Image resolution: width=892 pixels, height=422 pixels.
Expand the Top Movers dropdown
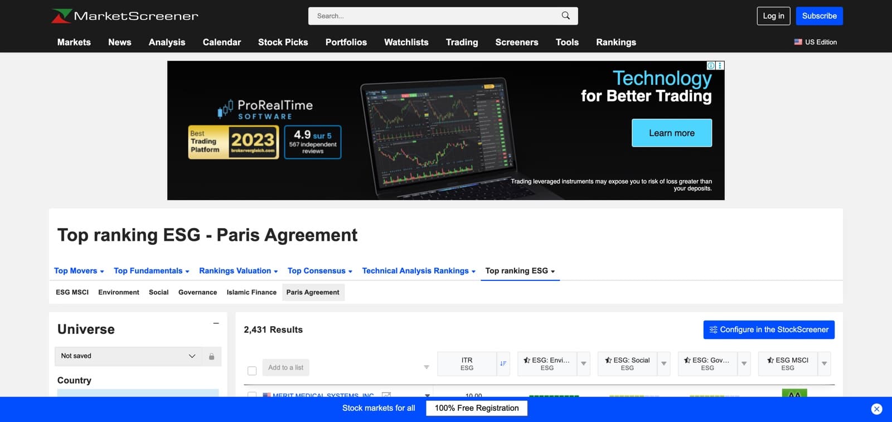click(x=79, y=271)
